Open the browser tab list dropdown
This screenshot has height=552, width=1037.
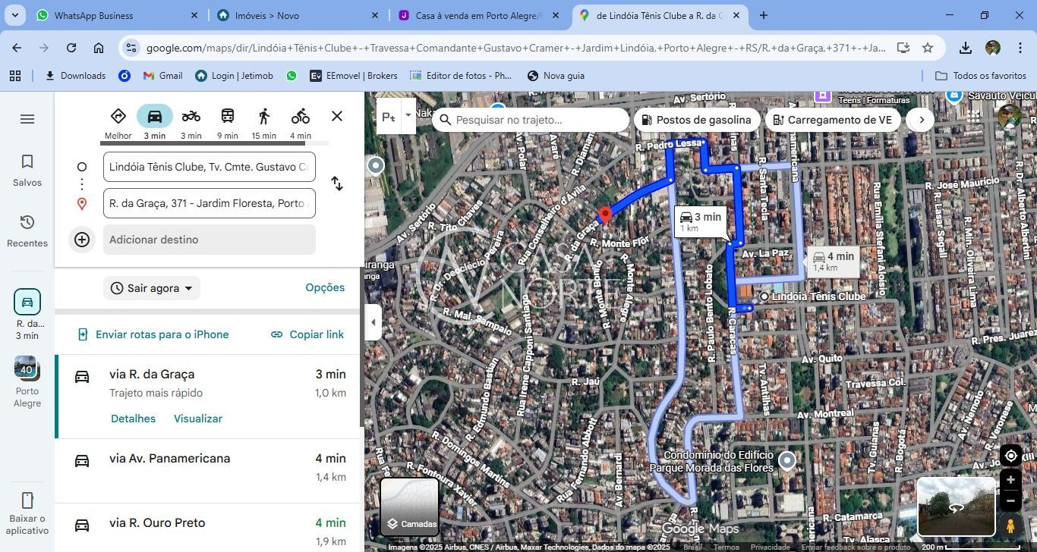click(15, 15)
